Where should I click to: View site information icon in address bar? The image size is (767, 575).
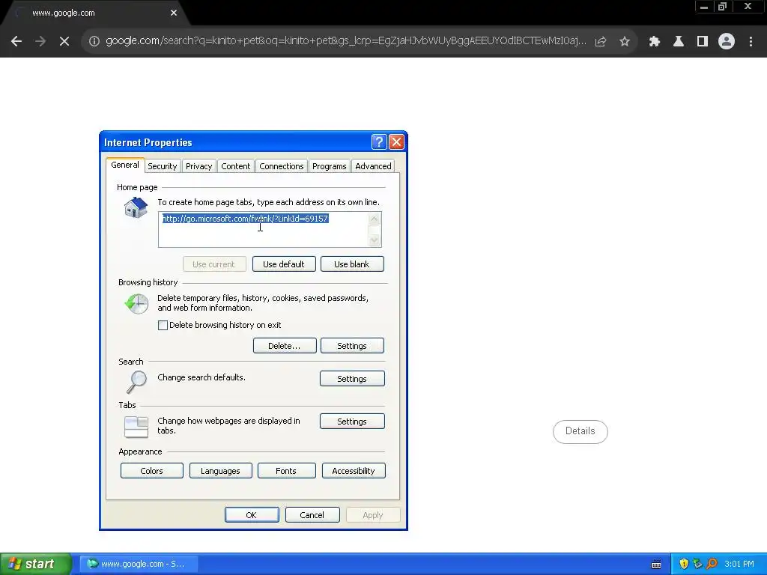(x=94, y=42)
